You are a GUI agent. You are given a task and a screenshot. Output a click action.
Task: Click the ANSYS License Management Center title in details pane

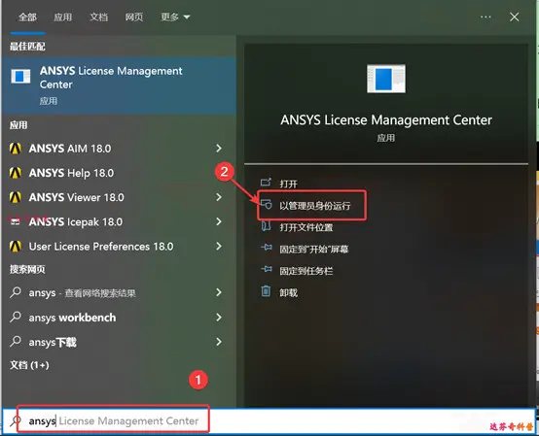pyautogui.click(x=386, y=120)
